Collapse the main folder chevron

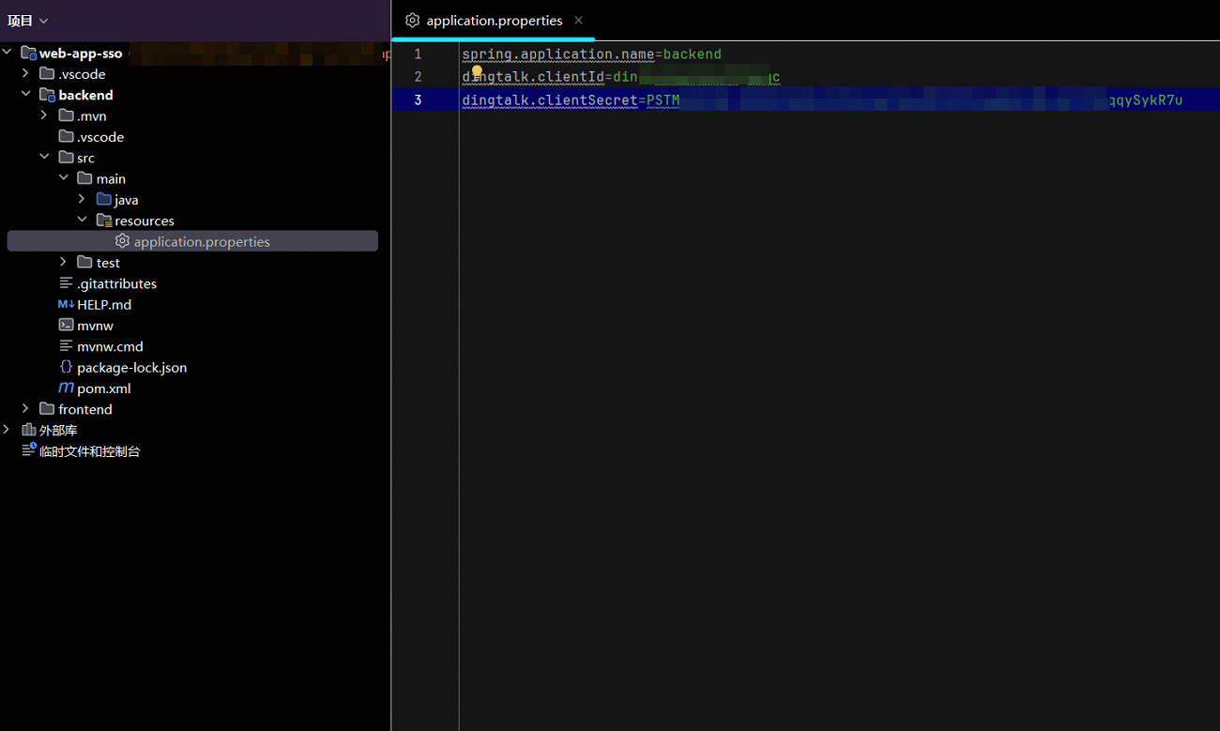63,178
